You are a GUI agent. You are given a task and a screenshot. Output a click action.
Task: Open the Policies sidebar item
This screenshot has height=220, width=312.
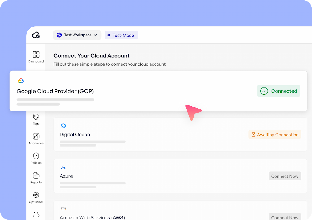pos(36,158)
